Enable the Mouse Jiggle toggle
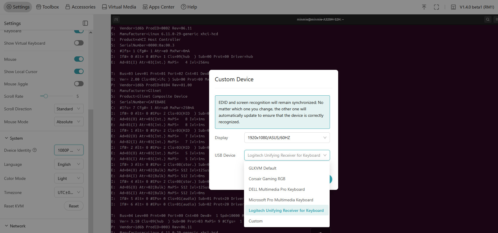Image resolution: width=498 pixels, height=233 pixels. tap(79, 84)
